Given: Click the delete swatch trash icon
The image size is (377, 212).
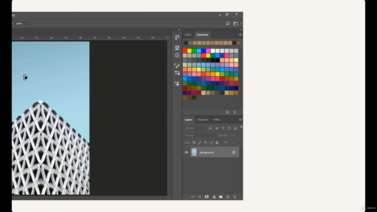Looking at the screenshot, I should pyautogui.click(x=234, y=112).
